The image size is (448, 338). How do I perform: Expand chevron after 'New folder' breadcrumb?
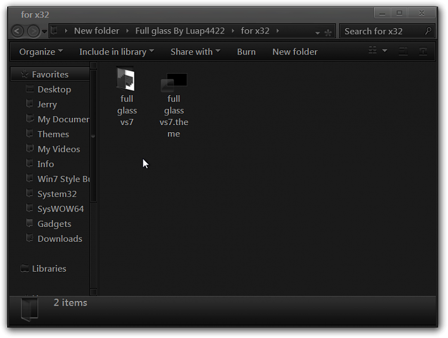point(127,31)
